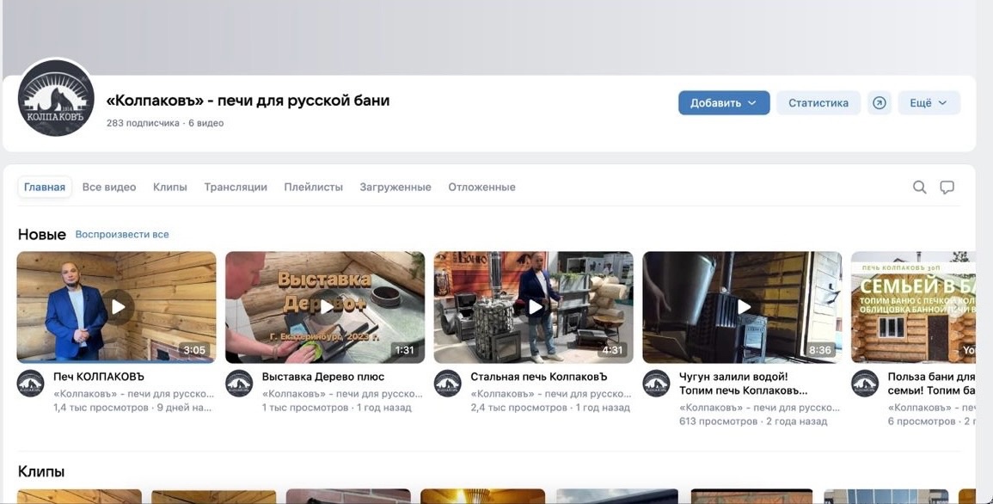This screenshot has height=504, width=993.
Task: Play the Печ КОЛПАКОВЪ video
Action: (x=118, y=307)
